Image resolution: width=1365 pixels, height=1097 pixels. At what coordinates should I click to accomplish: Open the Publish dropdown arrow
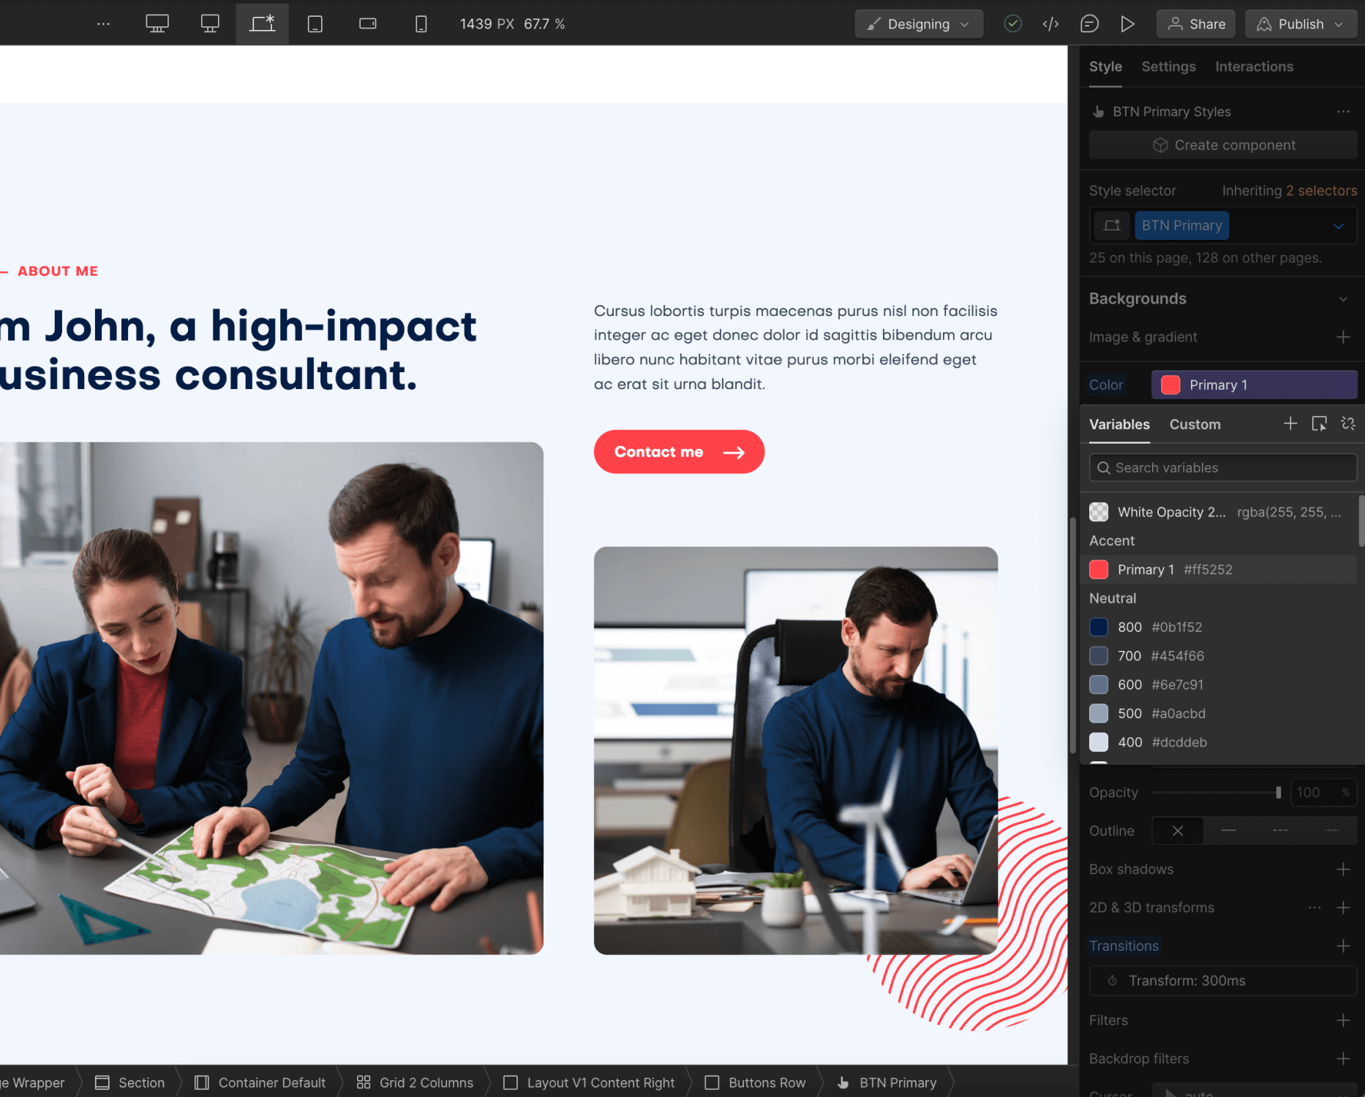(1339, 23)
